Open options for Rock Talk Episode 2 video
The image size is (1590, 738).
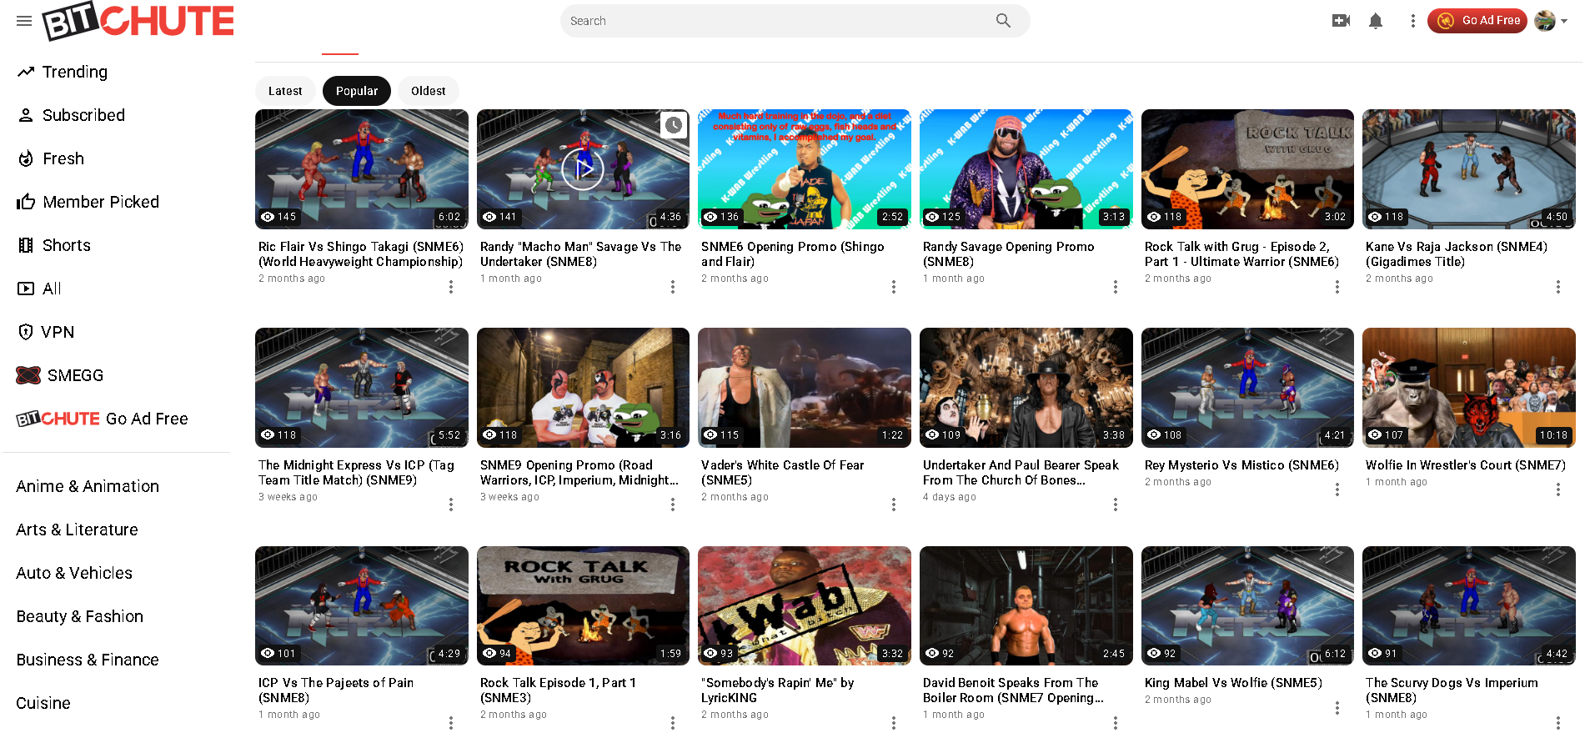(1337, 287)
